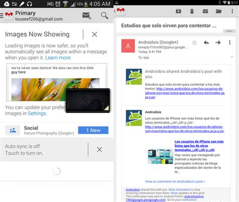Tap the dark video thumbnail overlay
This screenshot has width=239, height=202.
[88, 100]
